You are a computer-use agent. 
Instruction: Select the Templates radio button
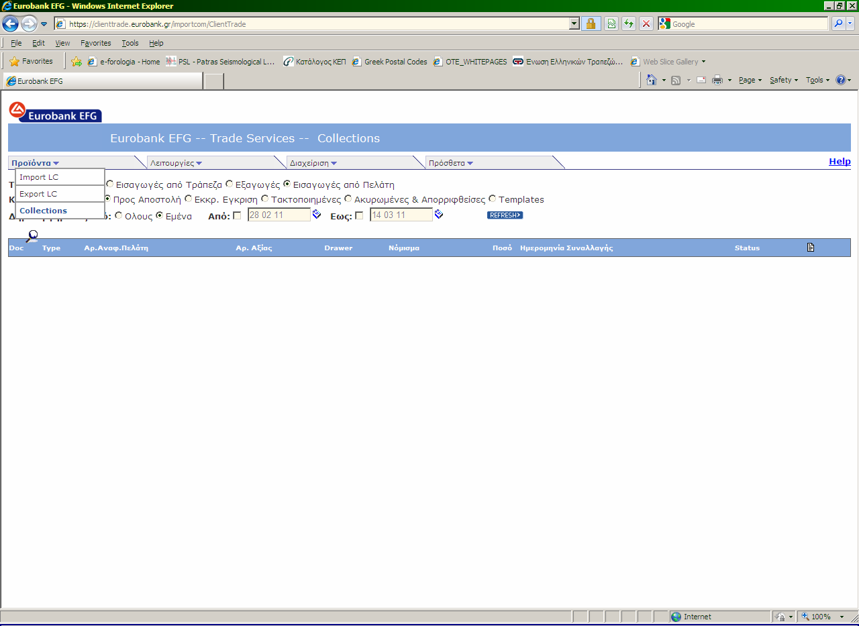[493, 199]
